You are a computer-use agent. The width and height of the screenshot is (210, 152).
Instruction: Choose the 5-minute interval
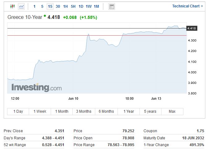coord(42,6)
